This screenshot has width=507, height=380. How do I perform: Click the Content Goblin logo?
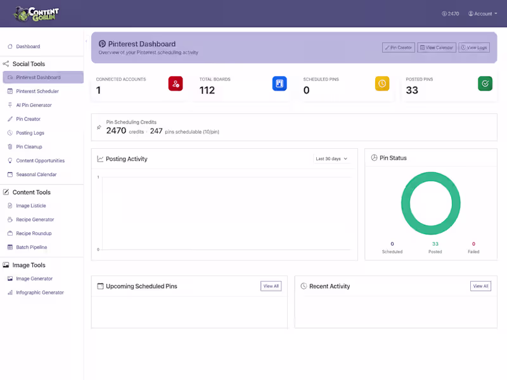(x=36, y=14)
